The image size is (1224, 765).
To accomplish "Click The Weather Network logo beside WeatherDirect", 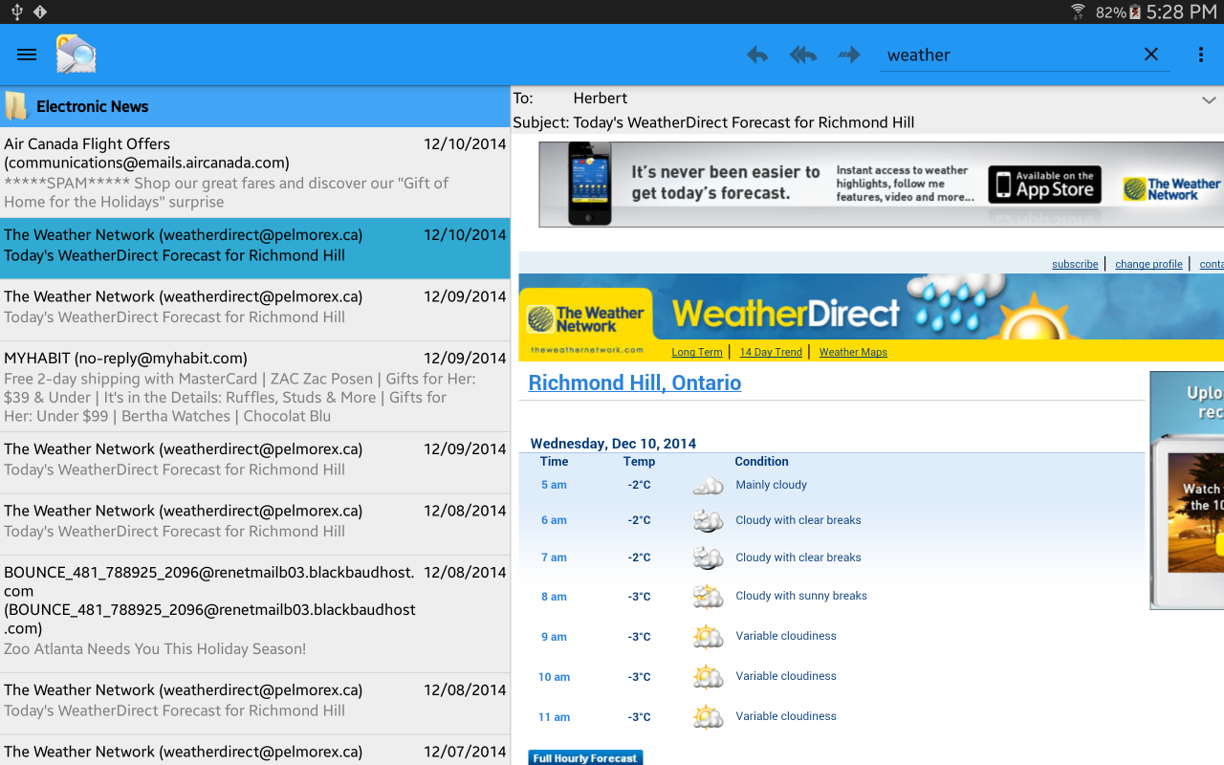I will click(585, 320).
